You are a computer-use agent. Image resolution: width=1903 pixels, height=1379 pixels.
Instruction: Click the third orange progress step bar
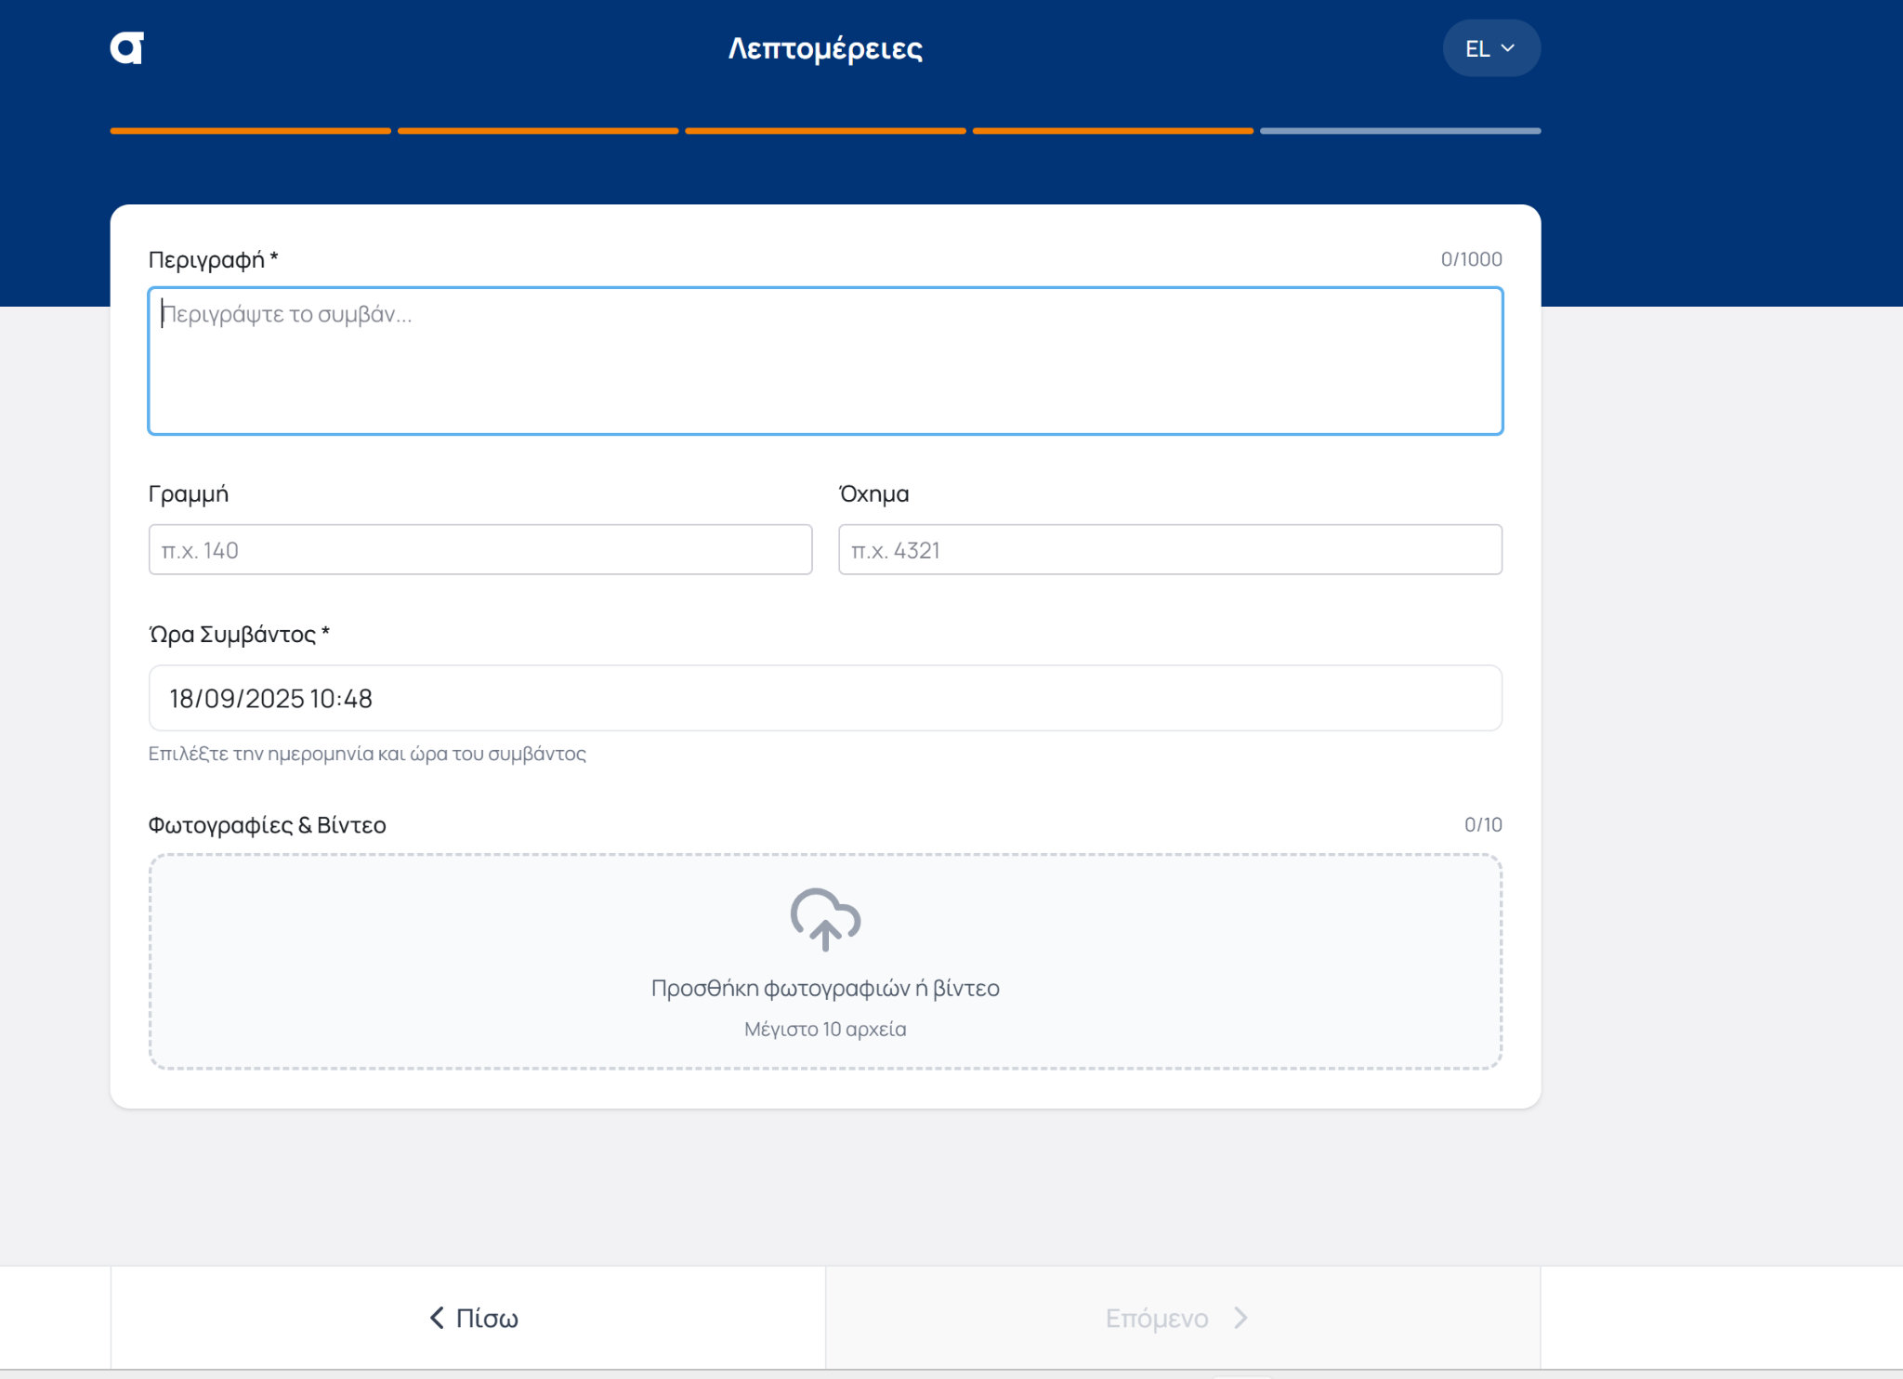[x=825, y=131]
